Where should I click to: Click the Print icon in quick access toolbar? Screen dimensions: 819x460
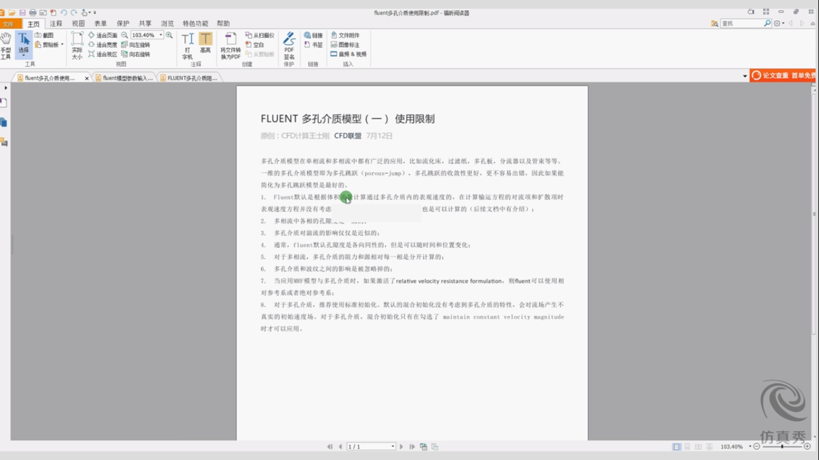[33, 13]
